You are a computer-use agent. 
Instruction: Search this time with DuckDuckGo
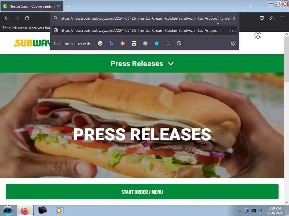[x=122, y=43]
